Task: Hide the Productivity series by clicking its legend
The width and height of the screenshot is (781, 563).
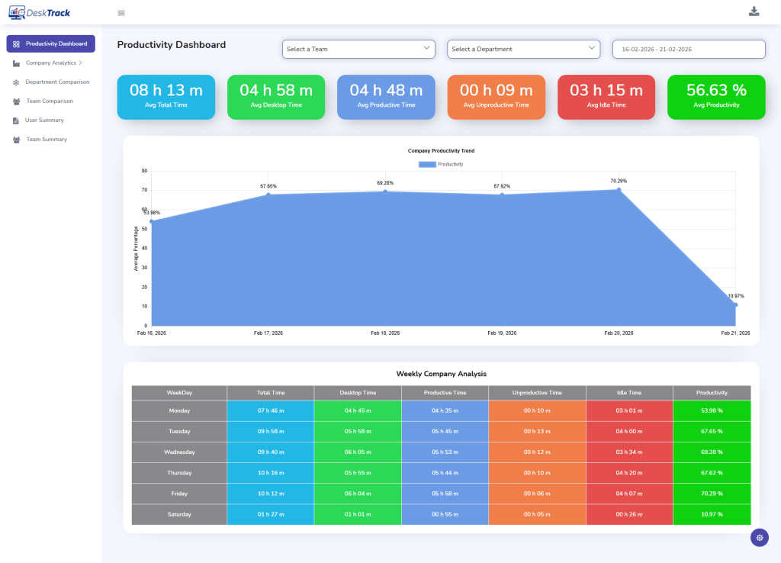Action: [441, 163]
